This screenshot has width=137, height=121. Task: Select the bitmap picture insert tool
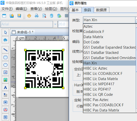(5, 80)
